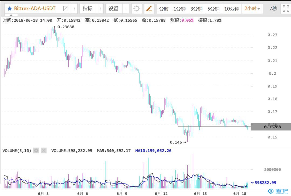The width and height of the screenshot is (291, 196).
Task: Click the Bittrex-ADA-USDT pair name
Action: pyautogui.click(x=35, y=9)
